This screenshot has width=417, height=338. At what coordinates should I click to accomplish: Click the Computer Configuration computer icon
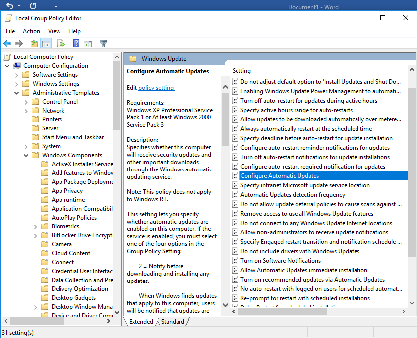[x=17, y=66]
